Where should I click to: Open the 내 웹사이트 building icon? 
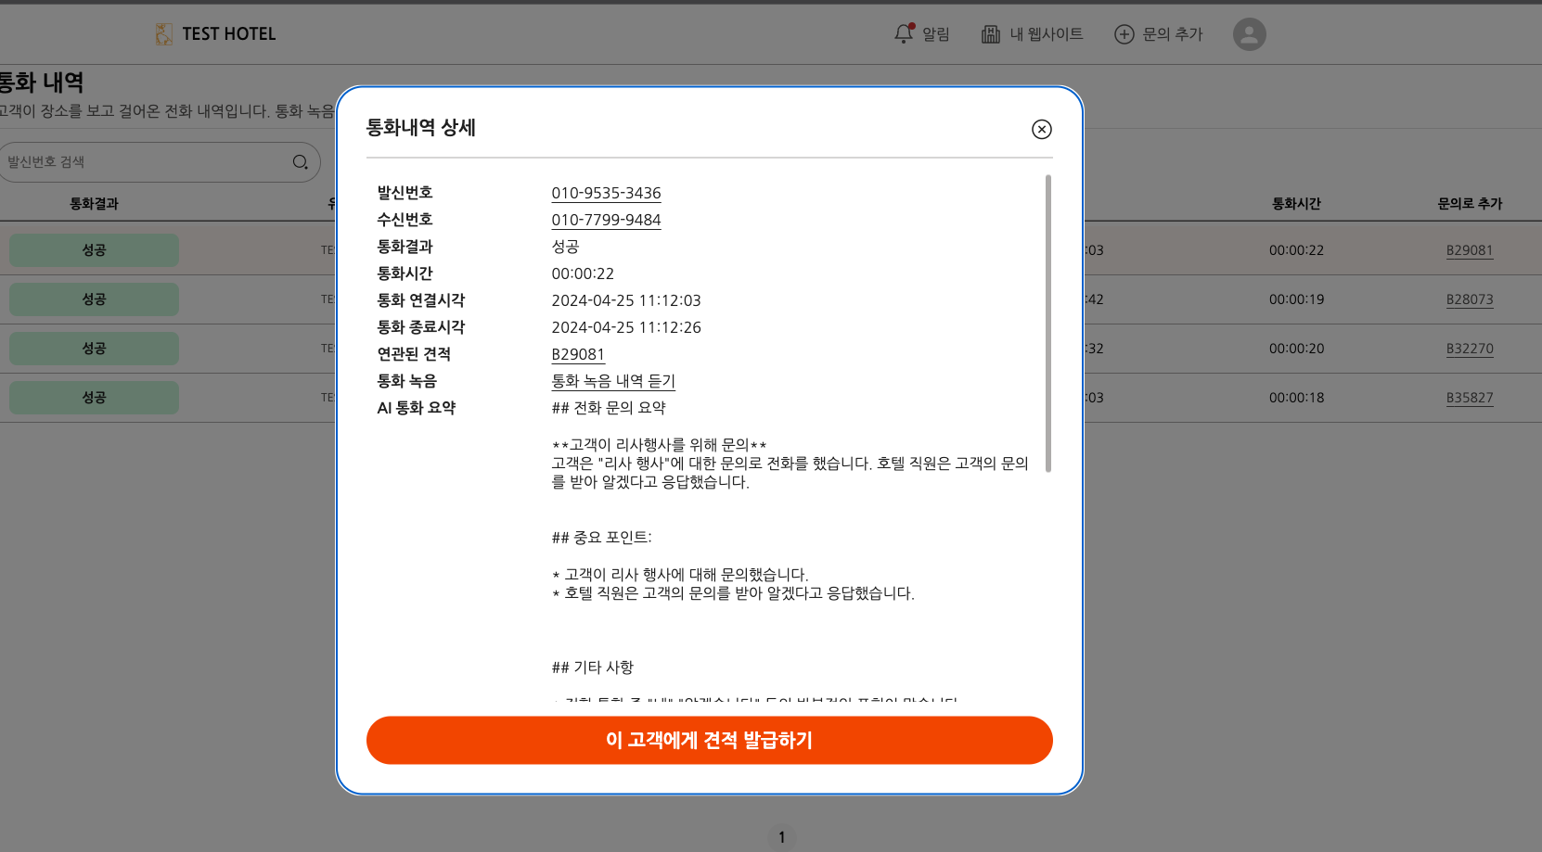click(991, 34)
